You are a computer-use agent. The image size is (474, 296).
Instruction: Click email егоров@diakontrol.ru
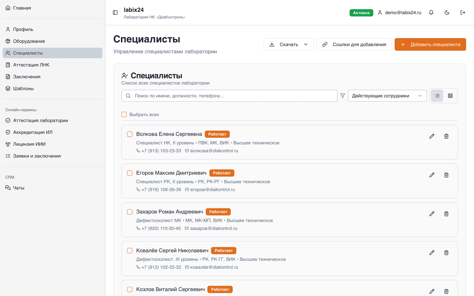pyautogui.click(x=212, y=189)
